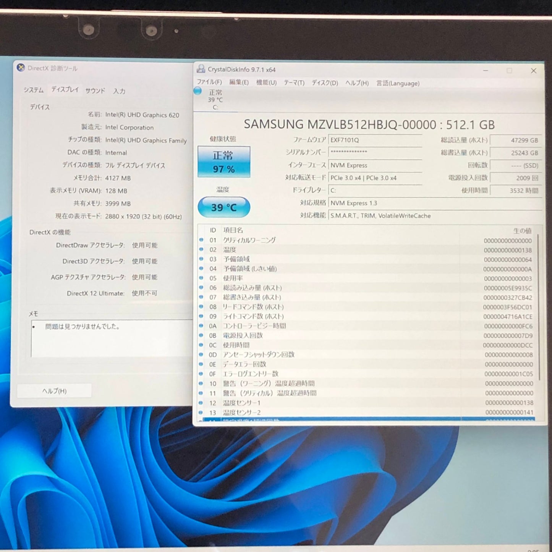The image size is (552, 552).
Task: Click the SMART list vertical scrollbar
Action: tap(539, 307)
